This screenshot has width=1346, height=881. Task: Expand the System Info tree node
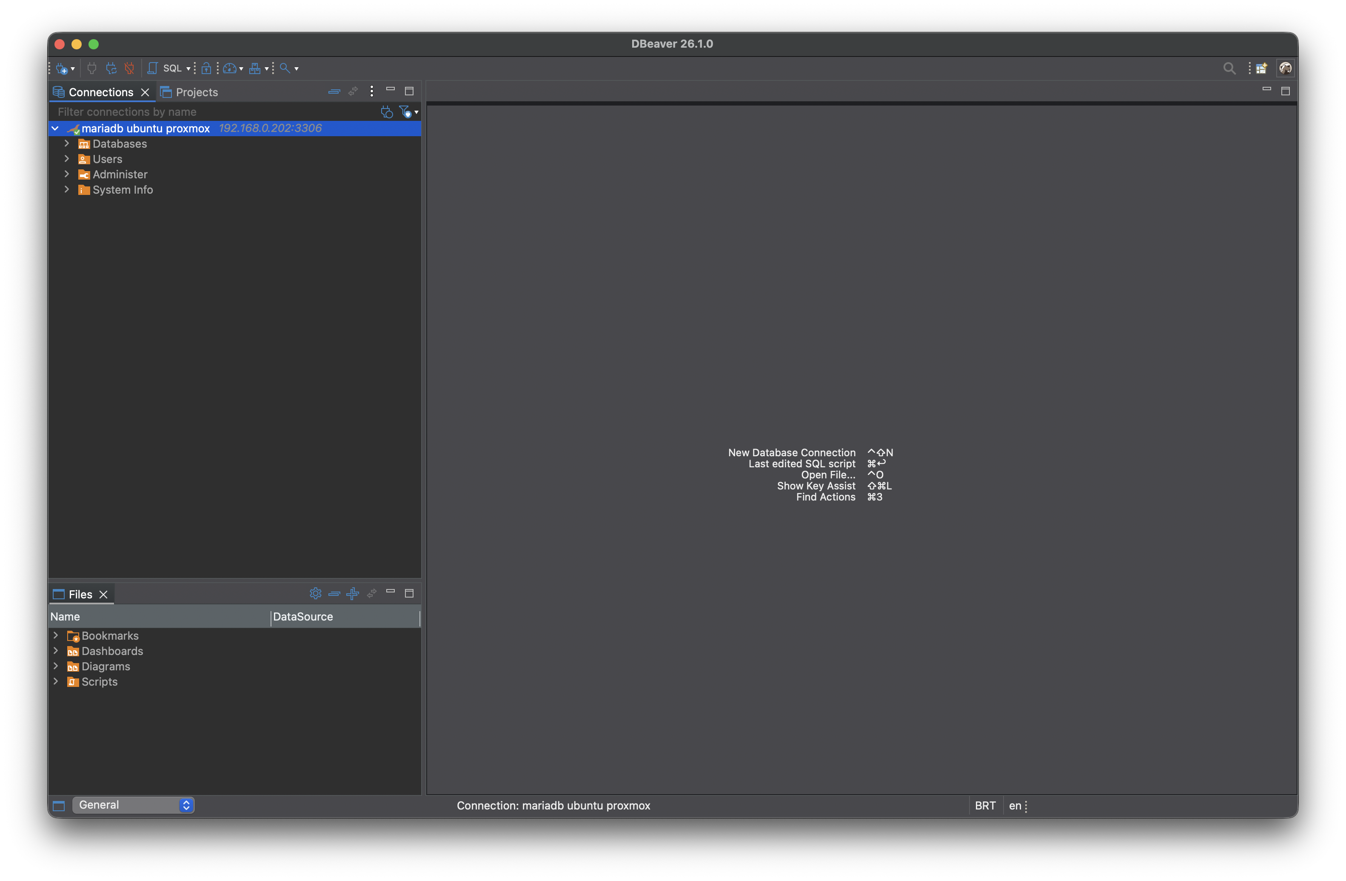[67, 189]
